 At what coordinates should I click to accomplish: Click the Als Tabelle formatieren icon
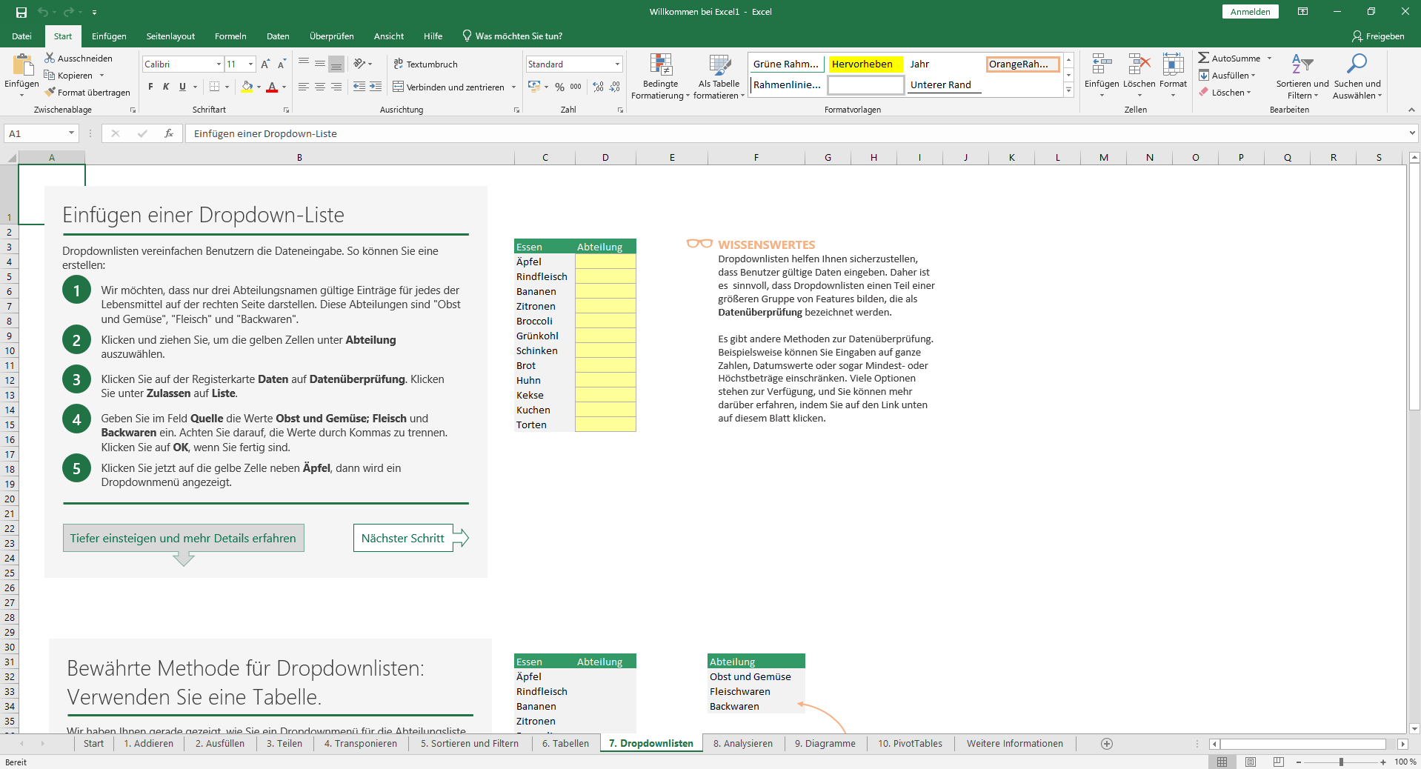tap(717, 76)
